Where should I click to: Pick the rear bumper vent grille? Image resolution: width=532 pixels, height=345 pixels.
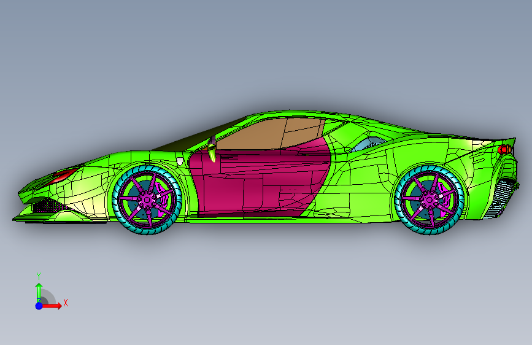pyautogui.click(x=501, y=199)
